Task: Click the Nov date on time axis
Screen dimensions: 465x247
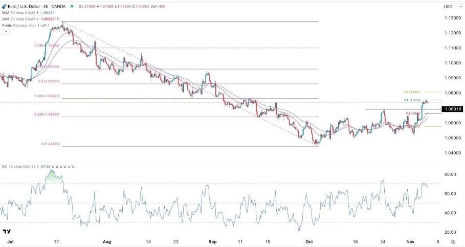Action: [x=410, y=242]
